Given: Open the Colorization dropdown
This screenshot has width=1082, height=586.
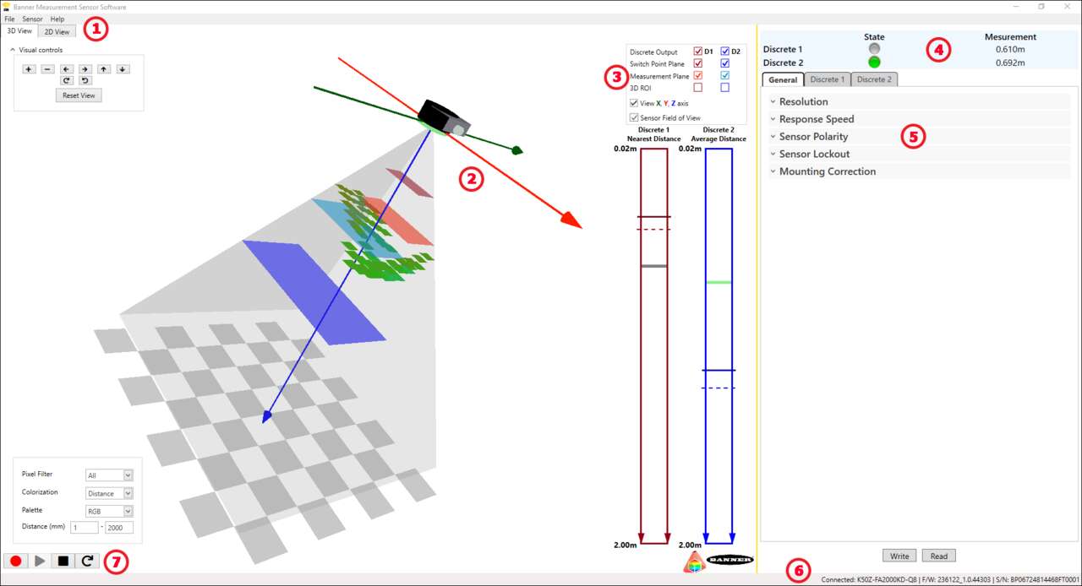Looking at the screenshot, I should pyautogui.click(x=109, y=493).
